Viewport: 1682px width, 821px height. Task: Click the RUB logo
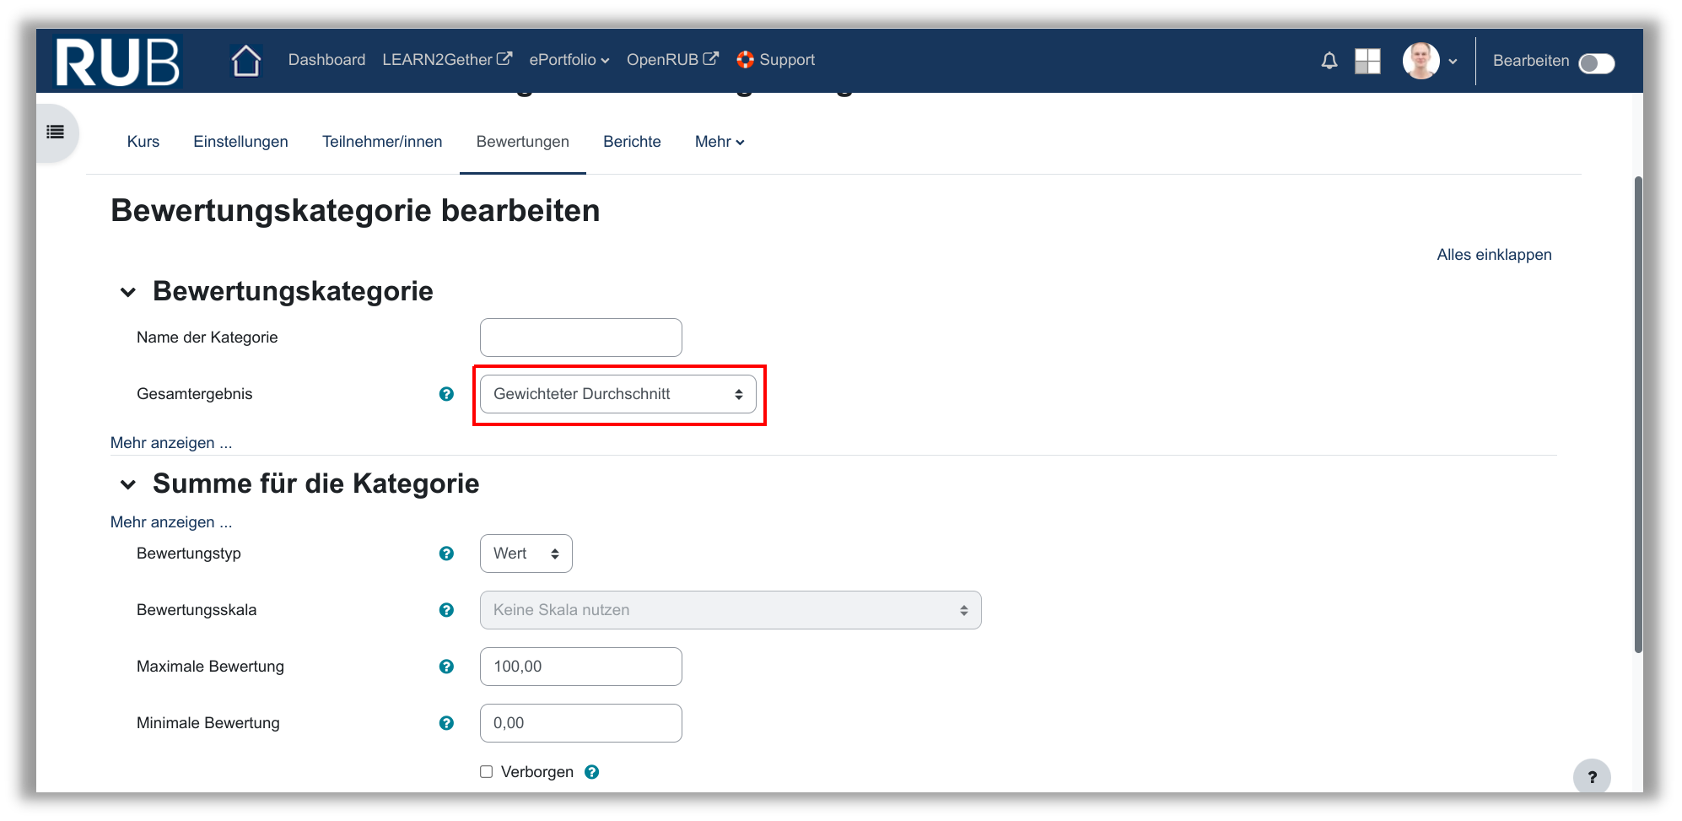coord(117,62)
